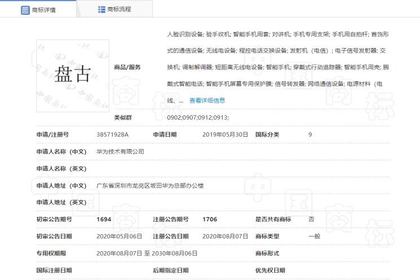
Task: Click goods text starting 人脸识别设备
Action: click(278, 67)
